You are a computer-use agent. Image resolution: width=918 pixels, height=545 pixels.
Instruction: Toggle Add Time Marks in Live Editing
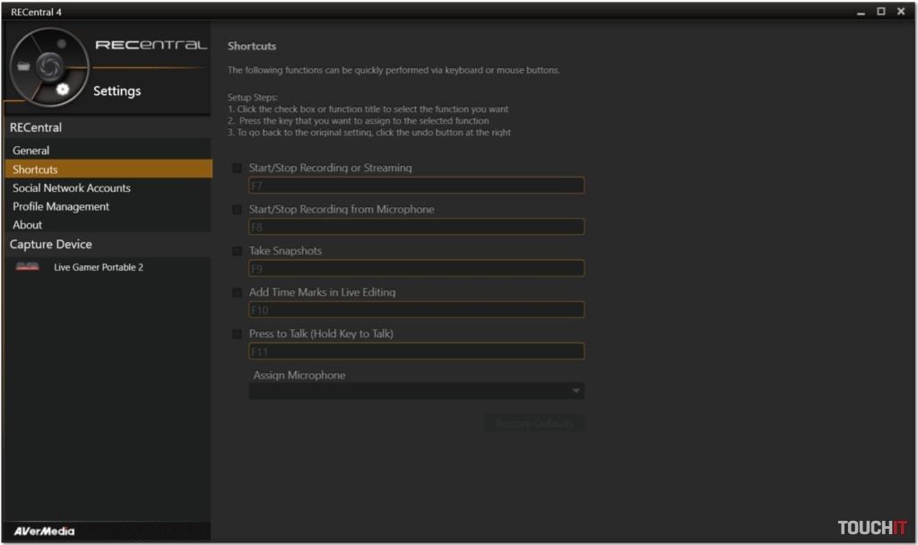(x=238, y=293)
